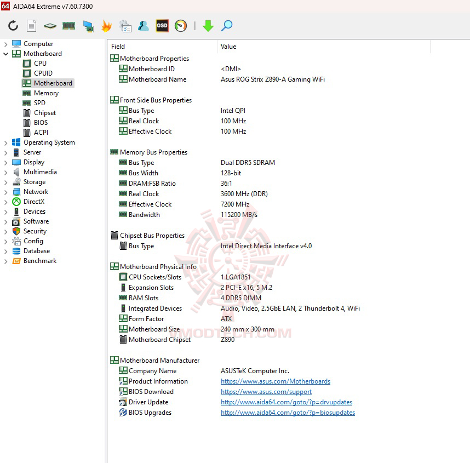470x463 pixels.
Task: Expand the Storage node
Action: [x=5, y=182]
